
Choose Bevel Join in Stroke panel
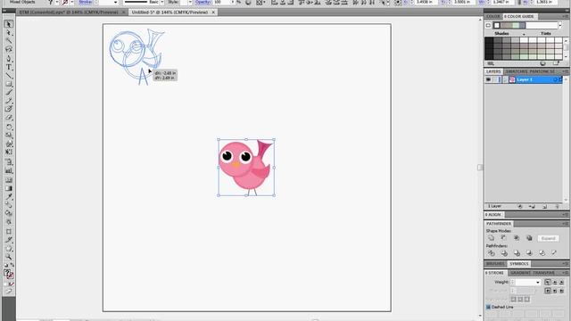[561, 291]
